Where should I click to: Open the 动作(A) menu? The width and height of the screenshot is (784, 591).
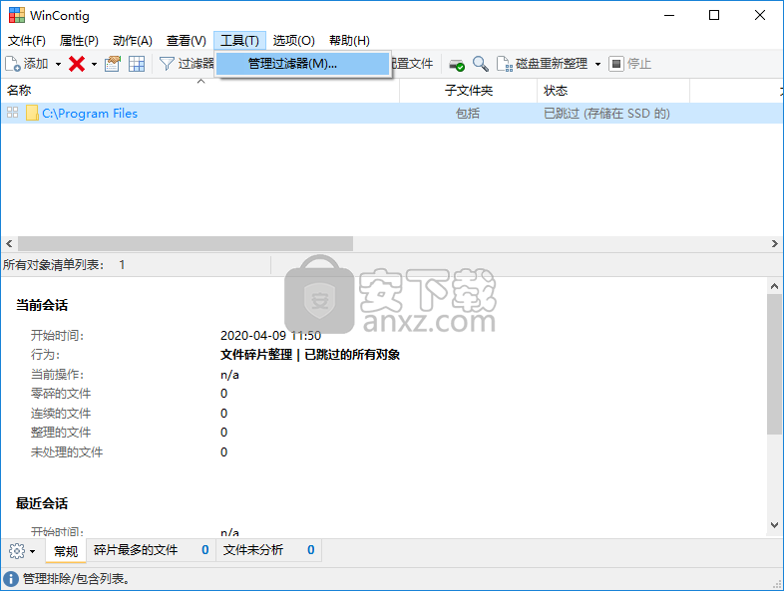click(x=133, y=41)
